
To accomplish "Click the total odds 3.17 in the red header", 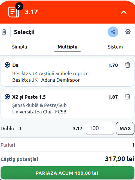I will [x=31, y=12].
